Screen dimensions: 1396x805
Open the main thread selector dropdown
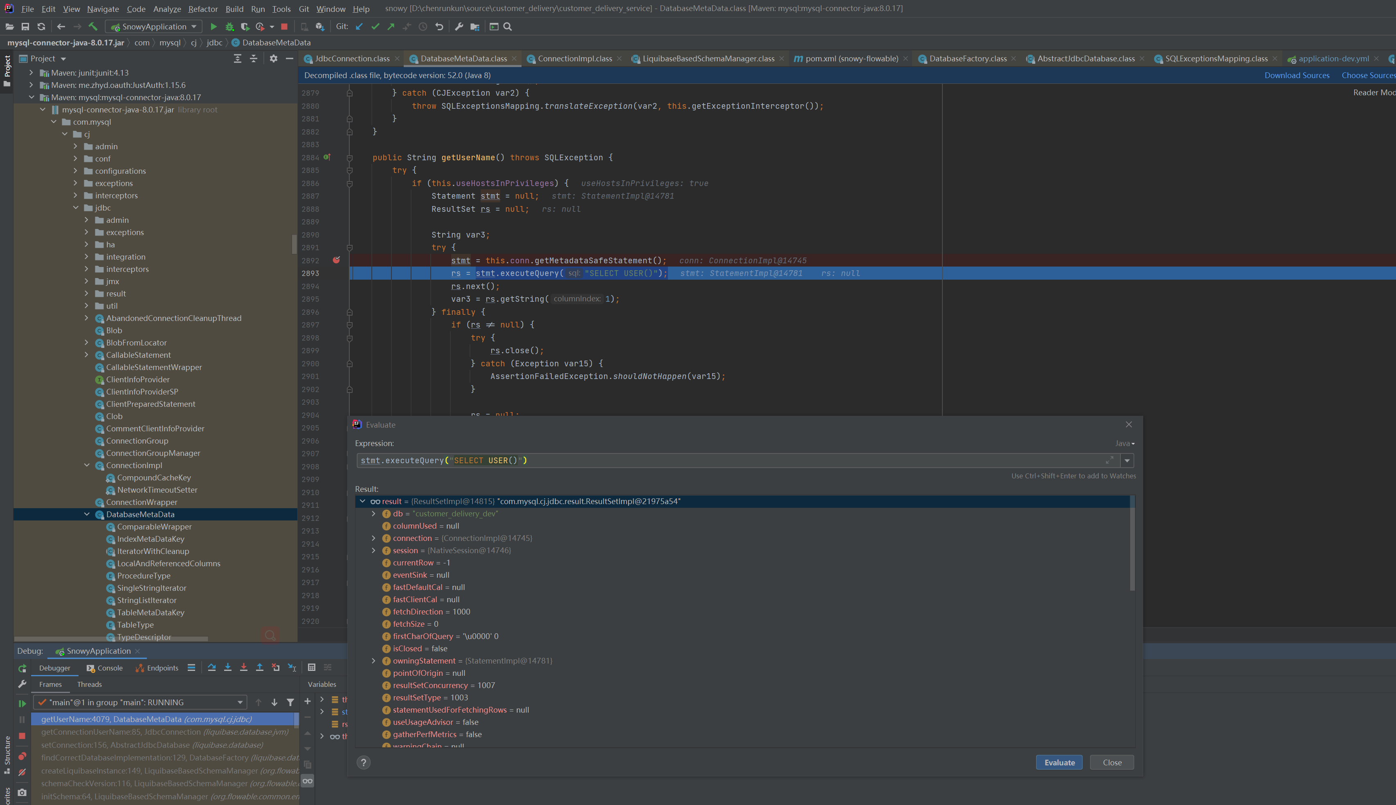pos(240,702)
